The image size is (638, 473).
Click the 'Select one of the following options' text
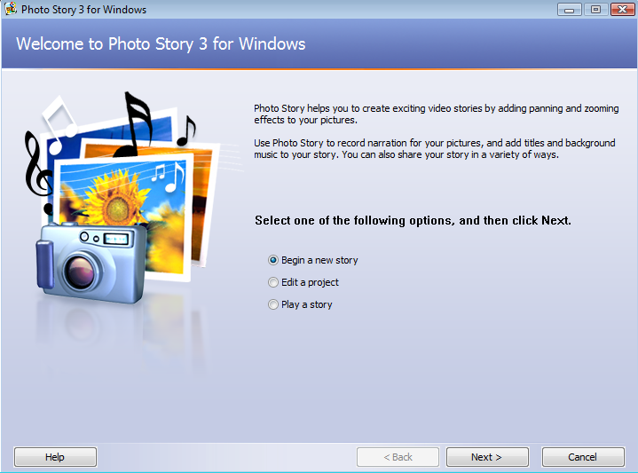click(413, 221)
